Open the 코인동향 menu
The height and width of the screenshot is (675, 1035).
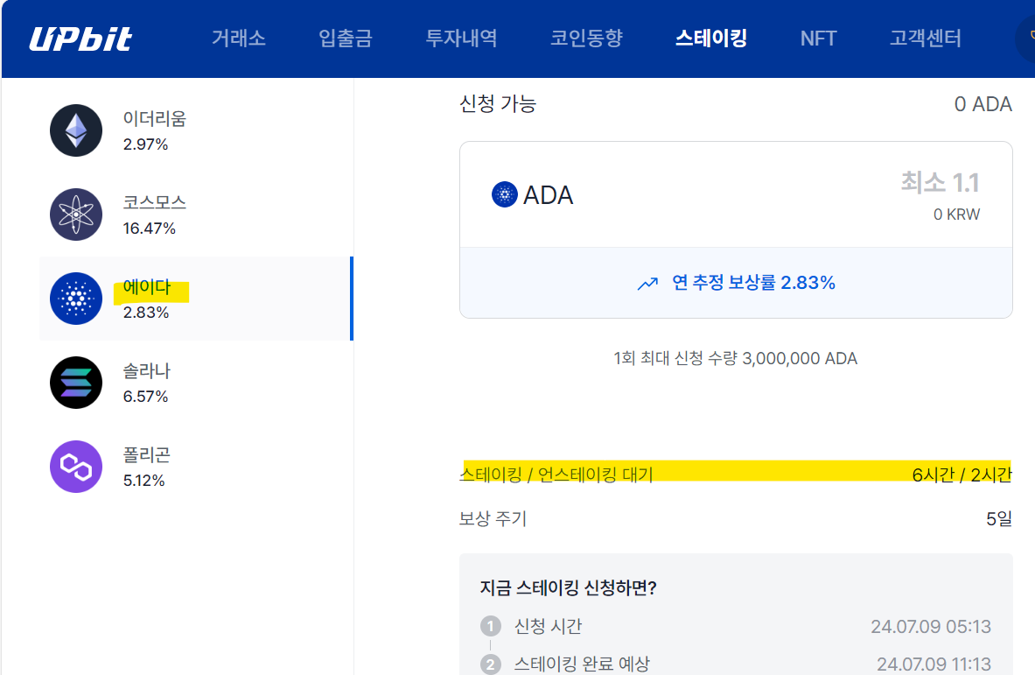coord(586,39)
